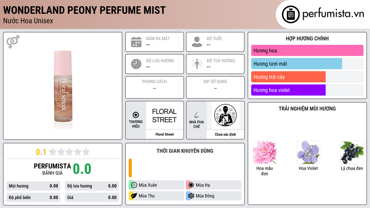Click the person icon for Độ tuổi
370x208 pixels.
197,42
